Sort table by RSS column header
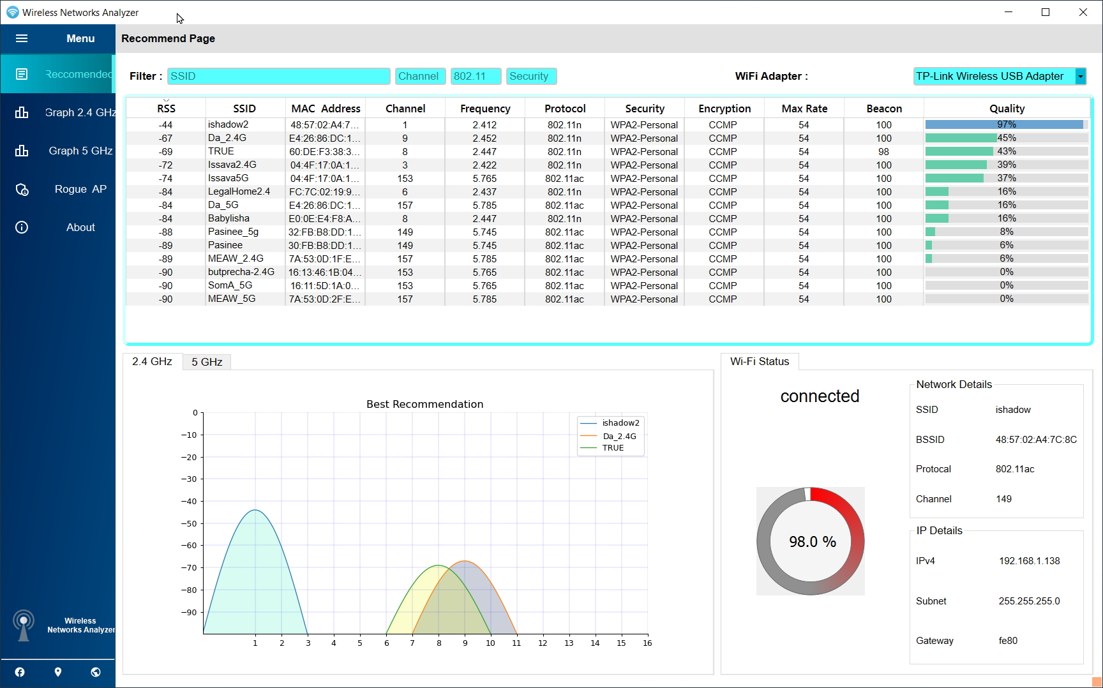This screenshot has height=688, width=1103. tap(166, 108)
